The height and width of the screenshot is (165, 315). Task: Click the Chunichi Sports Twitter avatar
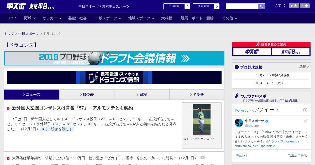point(239,123)
